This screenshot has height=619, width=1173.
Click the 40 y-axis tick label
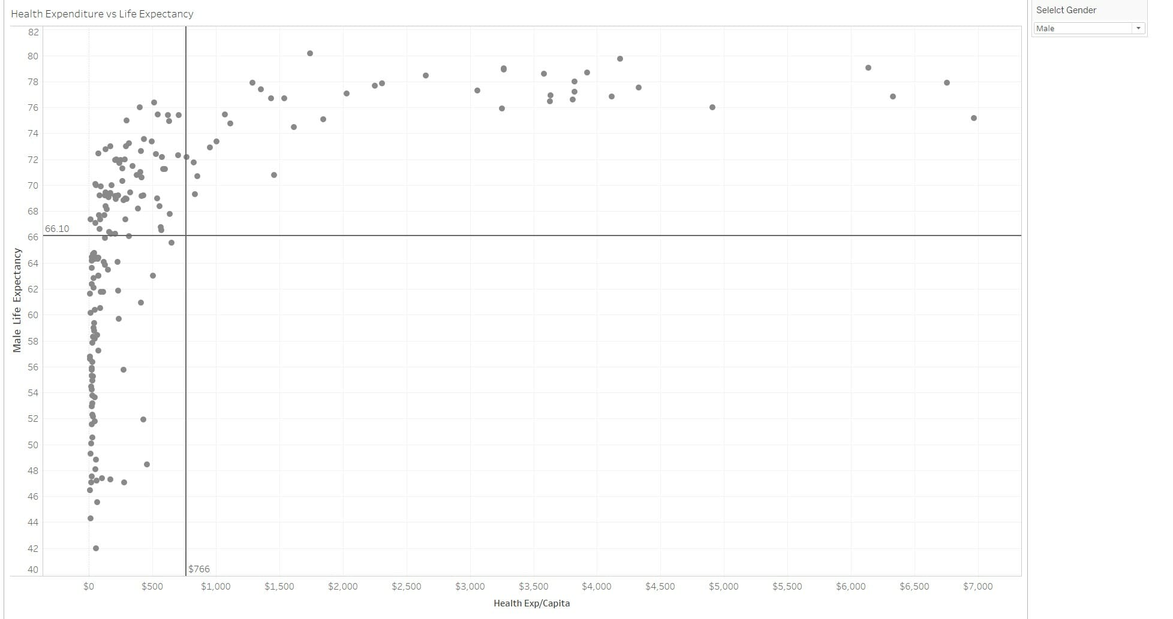pos(33,570)
